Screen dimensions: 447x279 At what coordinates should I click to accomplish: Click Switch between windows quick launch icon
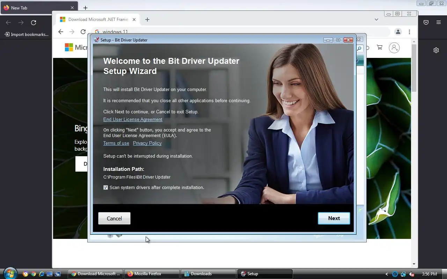(x=58, y=274)
